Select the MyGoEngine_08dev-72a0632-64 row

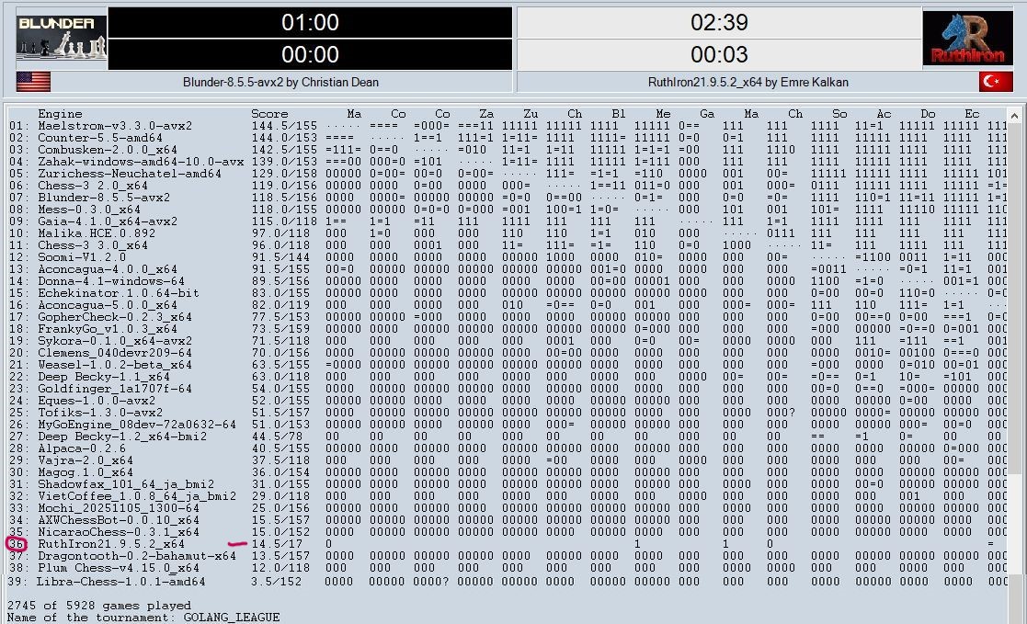point(508,425)
